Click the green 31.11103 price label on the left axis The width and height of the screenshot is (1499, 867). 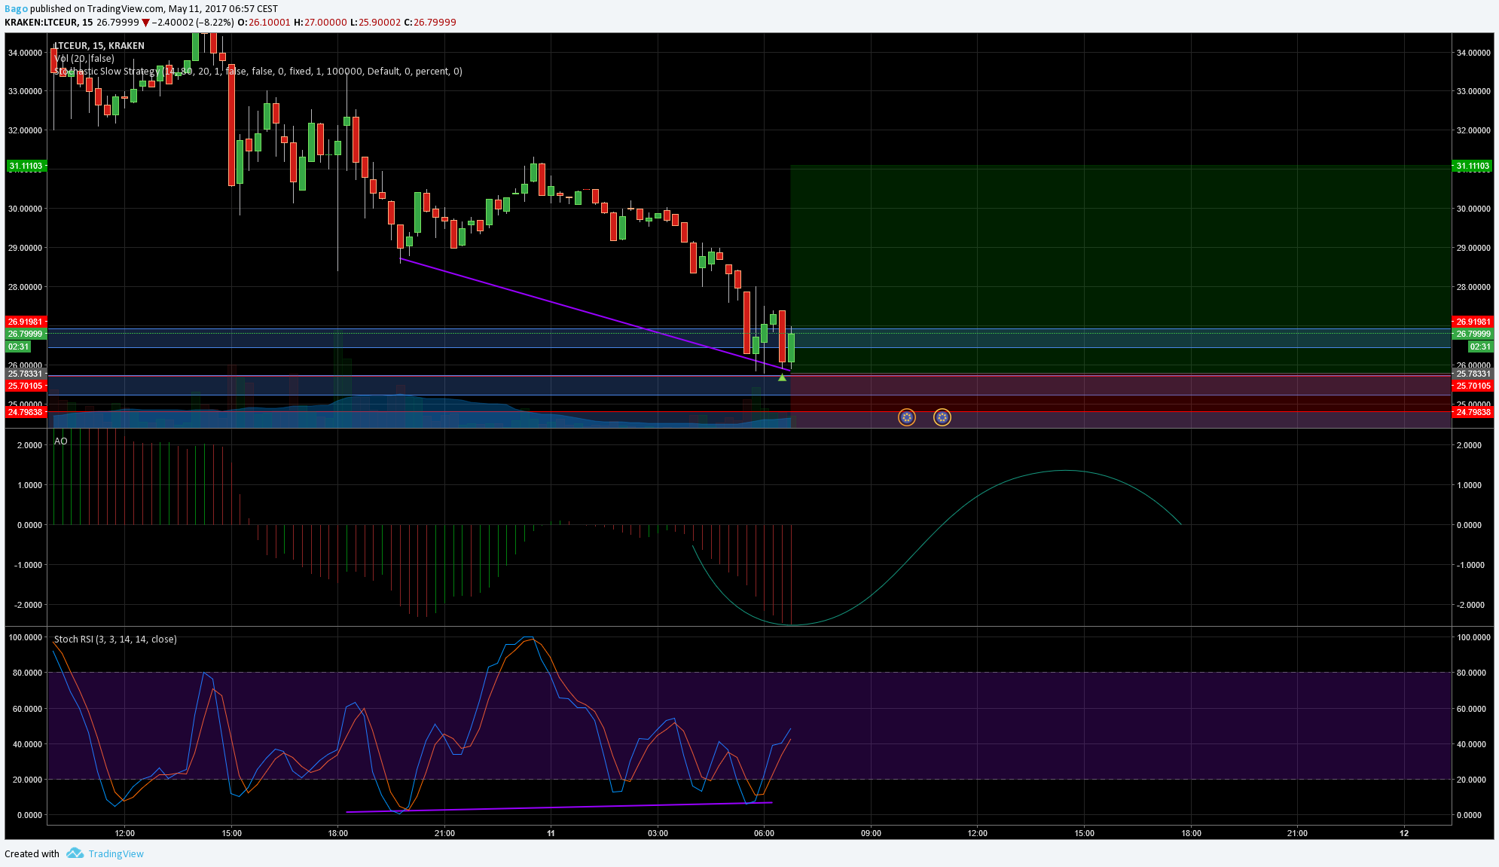click(x=26, y=166)
